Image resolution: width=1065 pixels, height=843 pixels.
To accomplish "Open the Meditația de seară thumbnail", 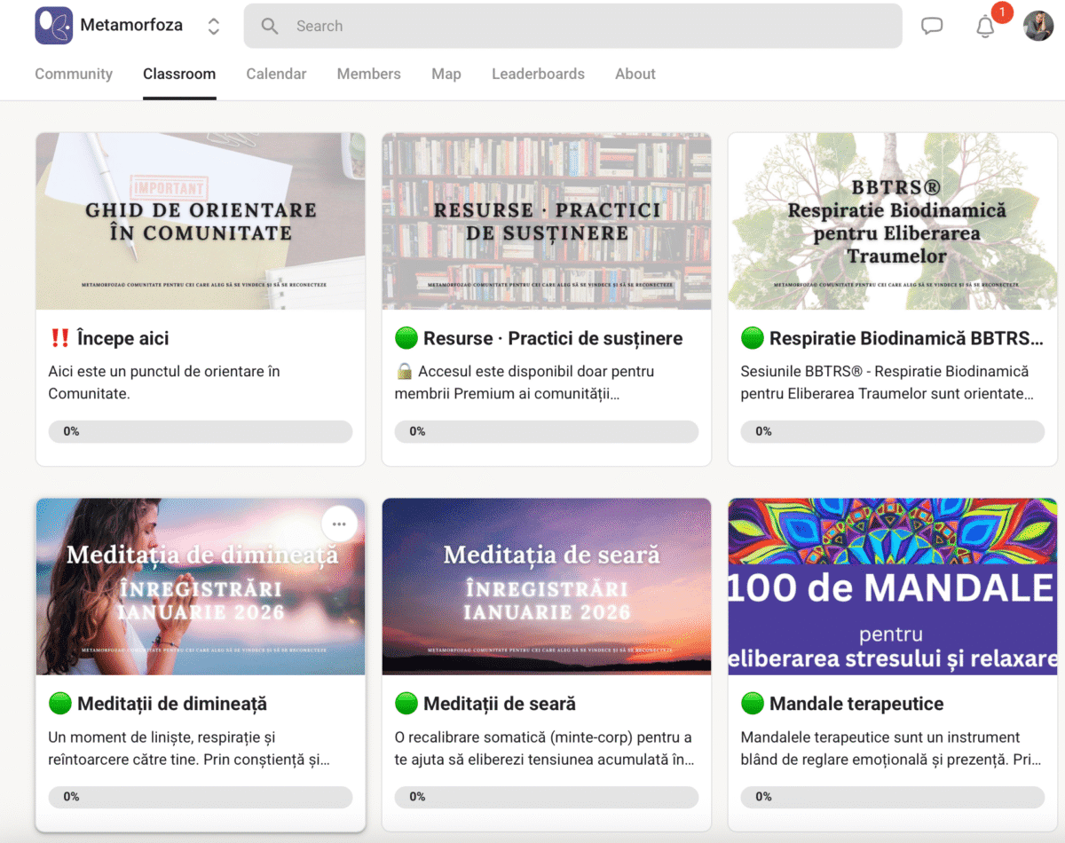I will pos(546,586).
